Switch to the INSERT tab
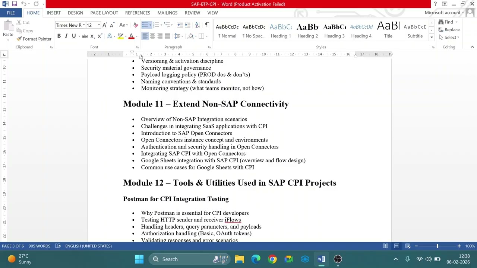The width and height of the screenshot is (477, 268). coord(54,13)
